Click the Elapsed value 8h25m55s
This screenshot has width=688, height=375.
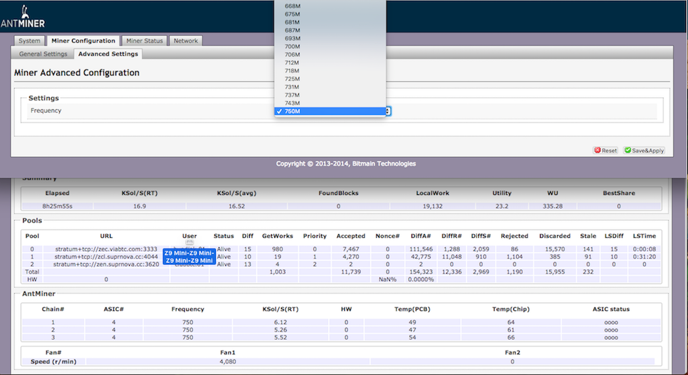click(x=57, y=206)
